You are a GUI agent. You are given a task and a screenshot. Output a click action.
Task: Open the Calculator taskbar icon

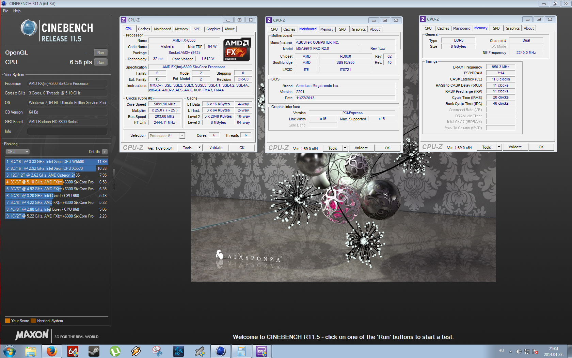pos(242,351)
